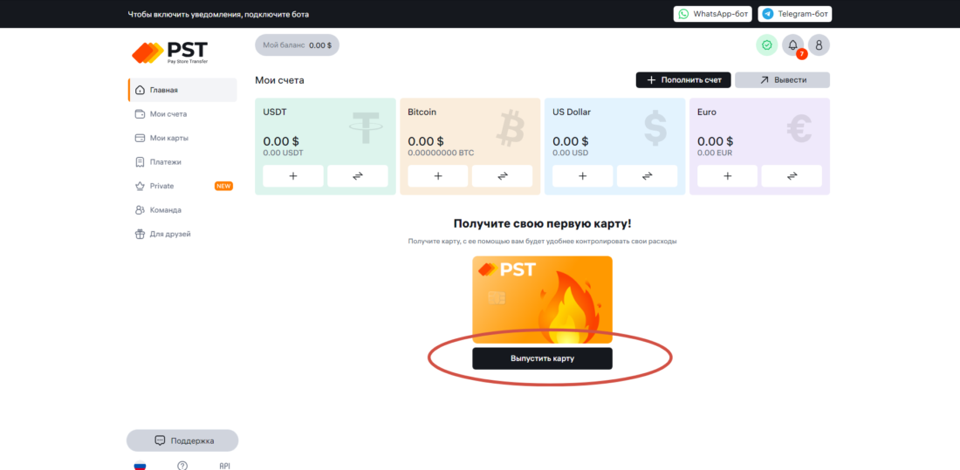Image resolution: width=960 pixels, height=470 pixels.
Task: Click the PST logo
Action: (170, 52)
